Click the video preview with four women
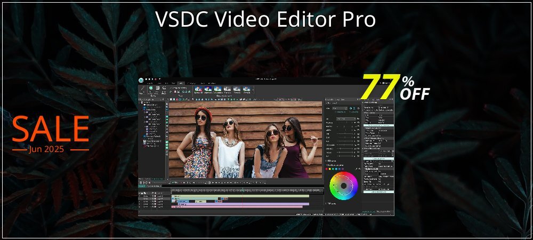This screenshot has height=240, width=533. coord(245,139)
